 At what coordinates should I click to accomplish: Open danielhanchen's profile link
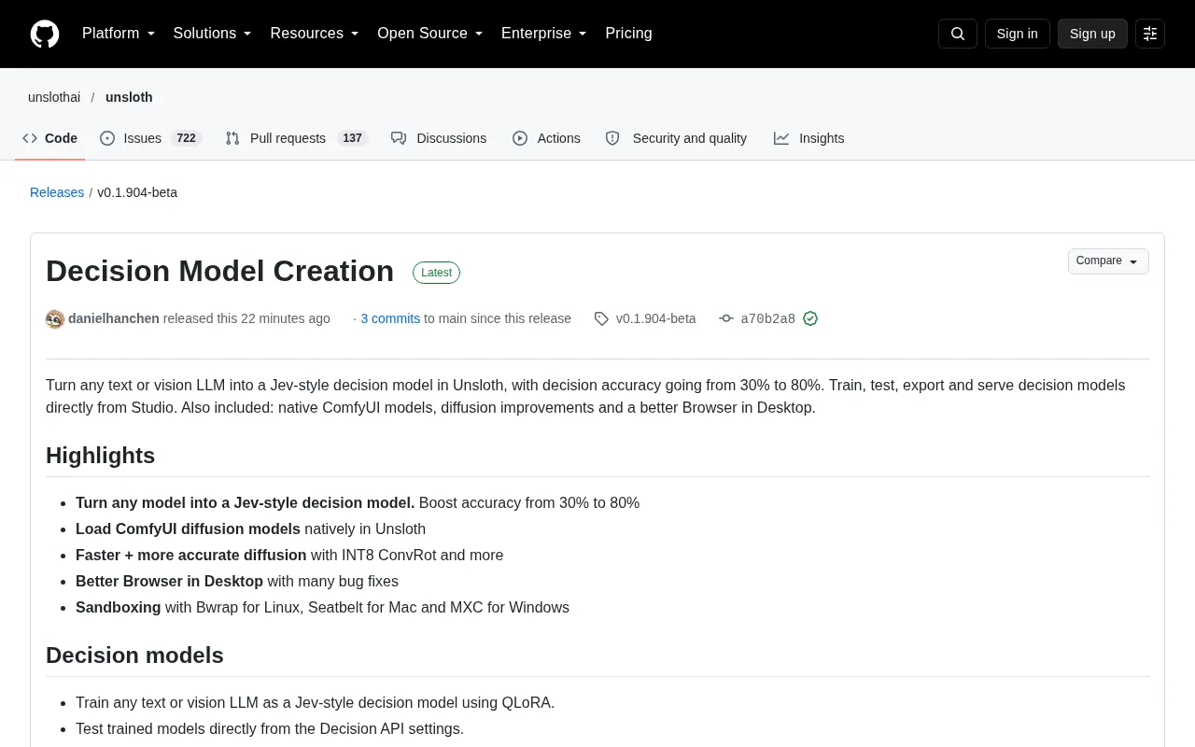pos(114,318)
